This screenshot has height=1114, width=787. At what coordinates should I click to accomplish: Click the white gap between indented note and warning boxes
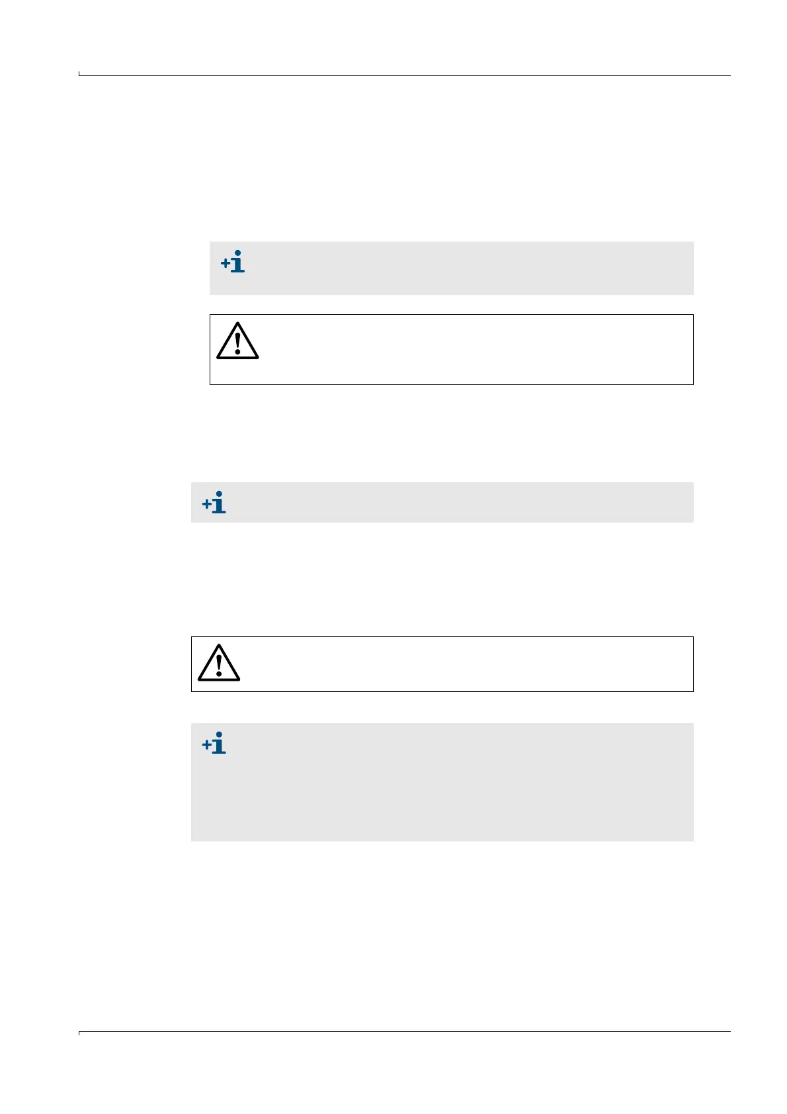tap(451, 304)
